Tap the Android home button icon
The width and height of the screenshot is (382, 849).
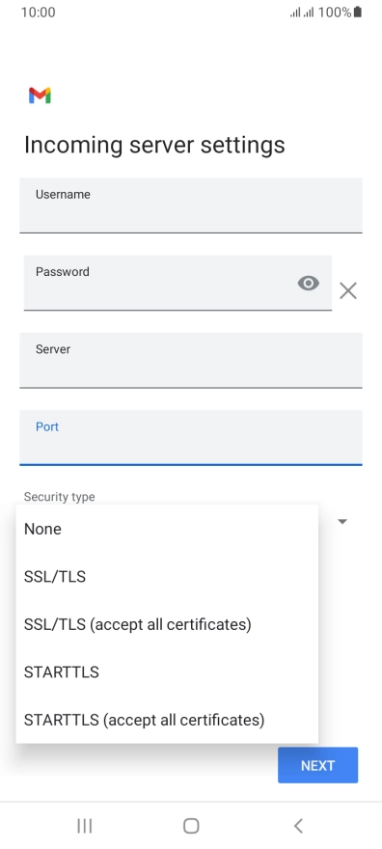(x=191, y=826)
